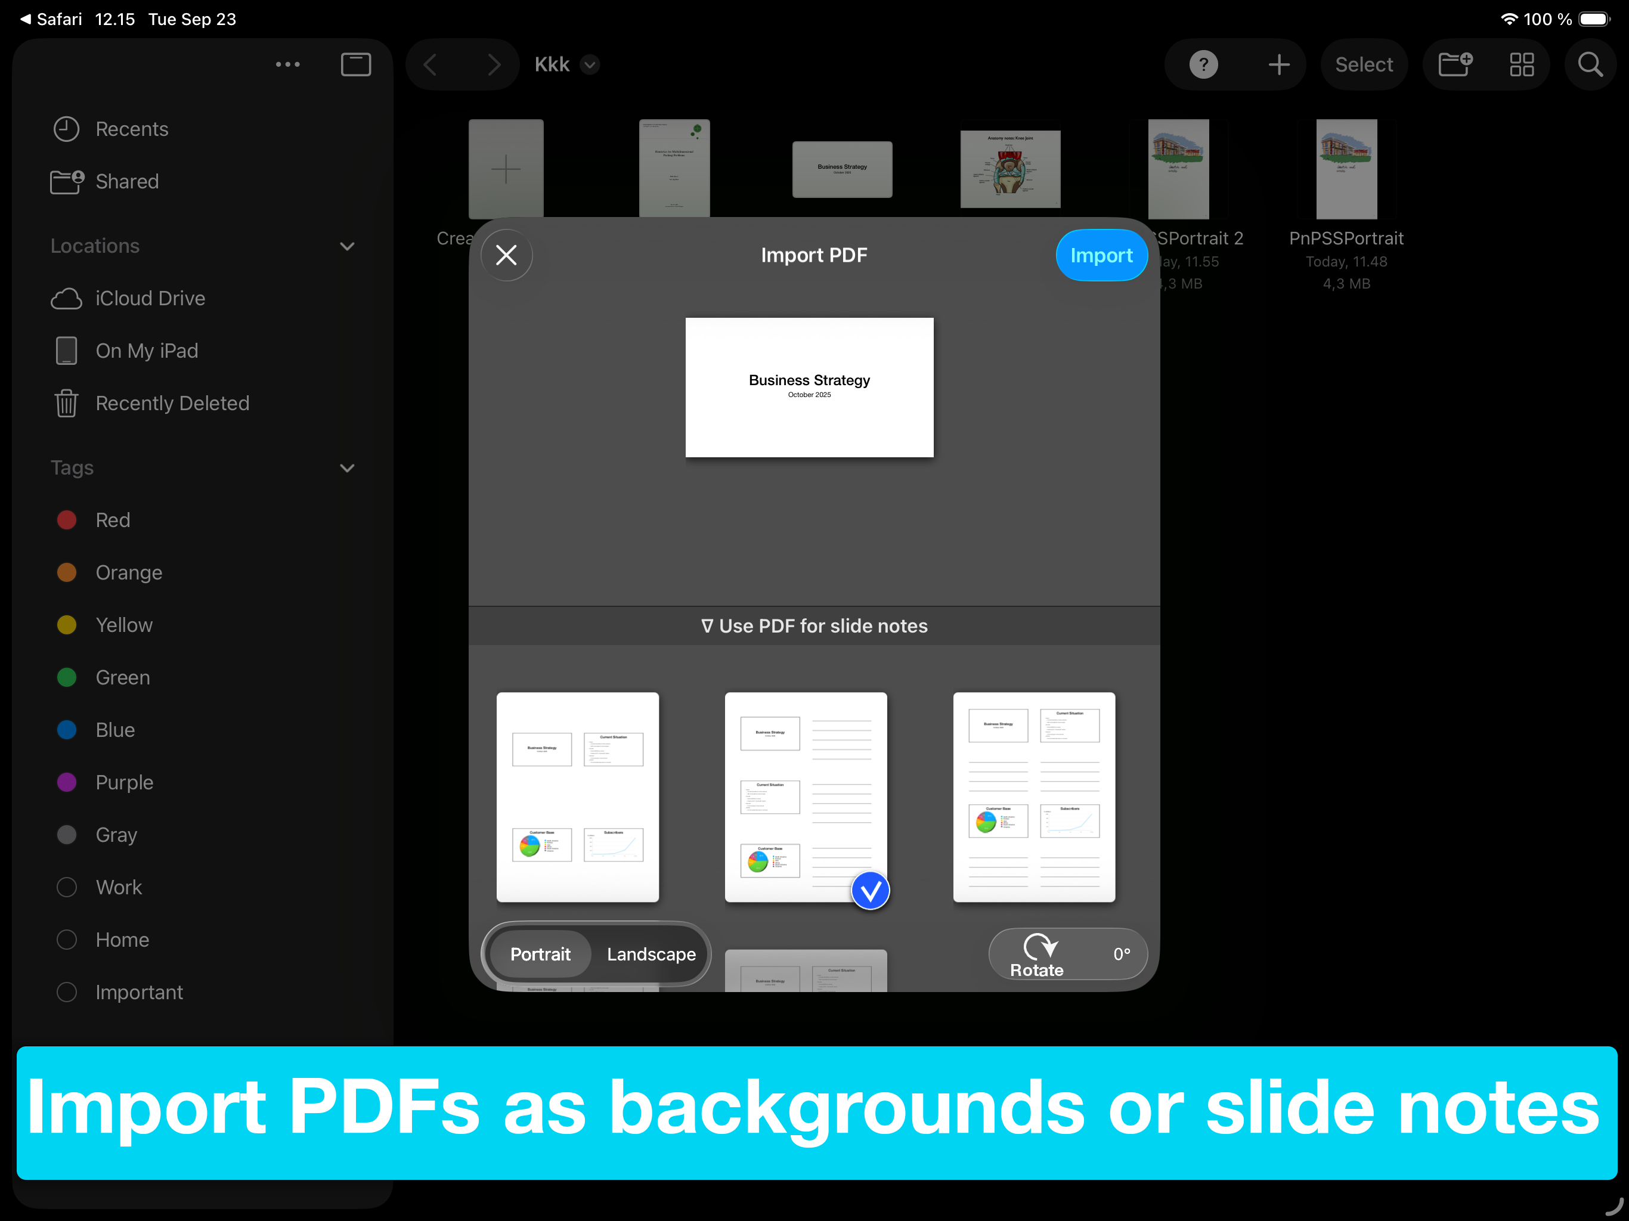Screen dimensions: 1629x1221
Task: Open the three-dot more menu
Action: [x=287, y=65]
